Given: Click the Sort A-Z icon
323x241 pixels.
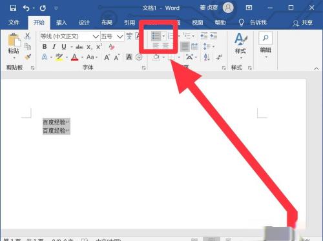Looking at the screenshot, I should coord(207,57).
